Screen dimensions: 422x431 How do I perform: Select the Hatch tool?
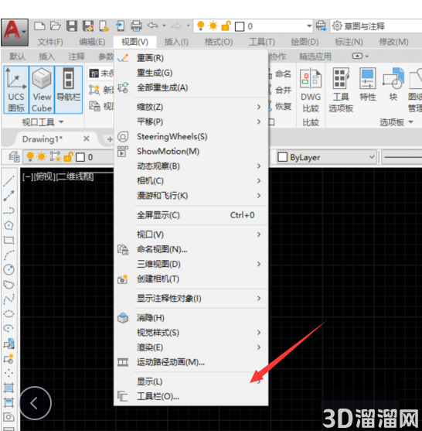9,388
